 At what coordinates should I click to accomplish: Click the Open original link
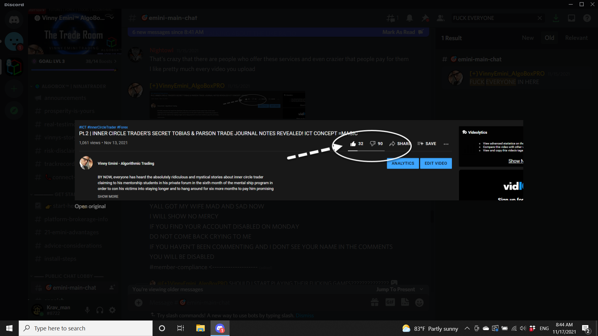pyautogui.click(x=90, y=206)
